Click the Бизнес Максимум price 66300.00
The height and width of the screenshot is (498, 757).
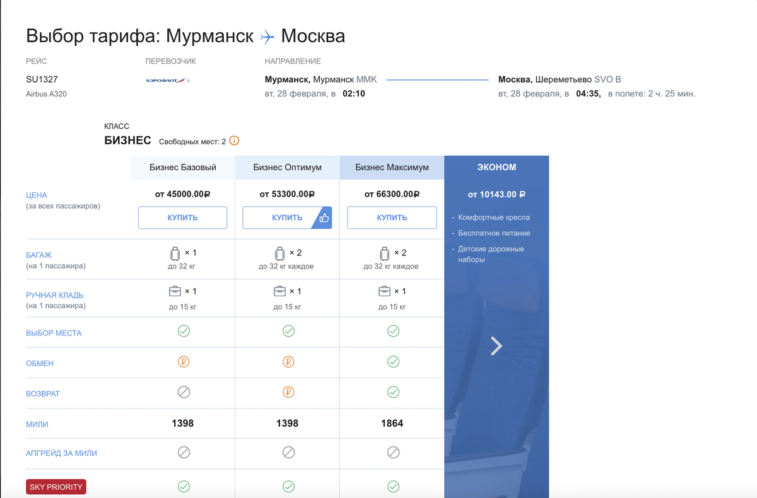pos(392,195)
